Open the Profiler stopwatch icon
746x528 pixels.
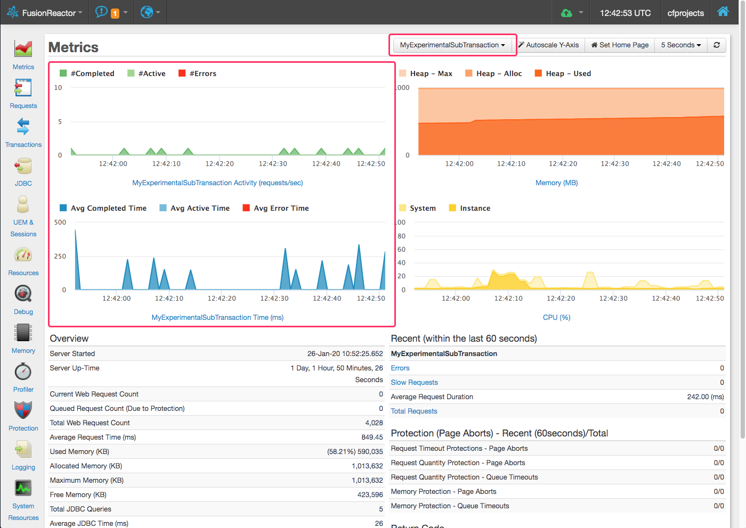point(23,372)
